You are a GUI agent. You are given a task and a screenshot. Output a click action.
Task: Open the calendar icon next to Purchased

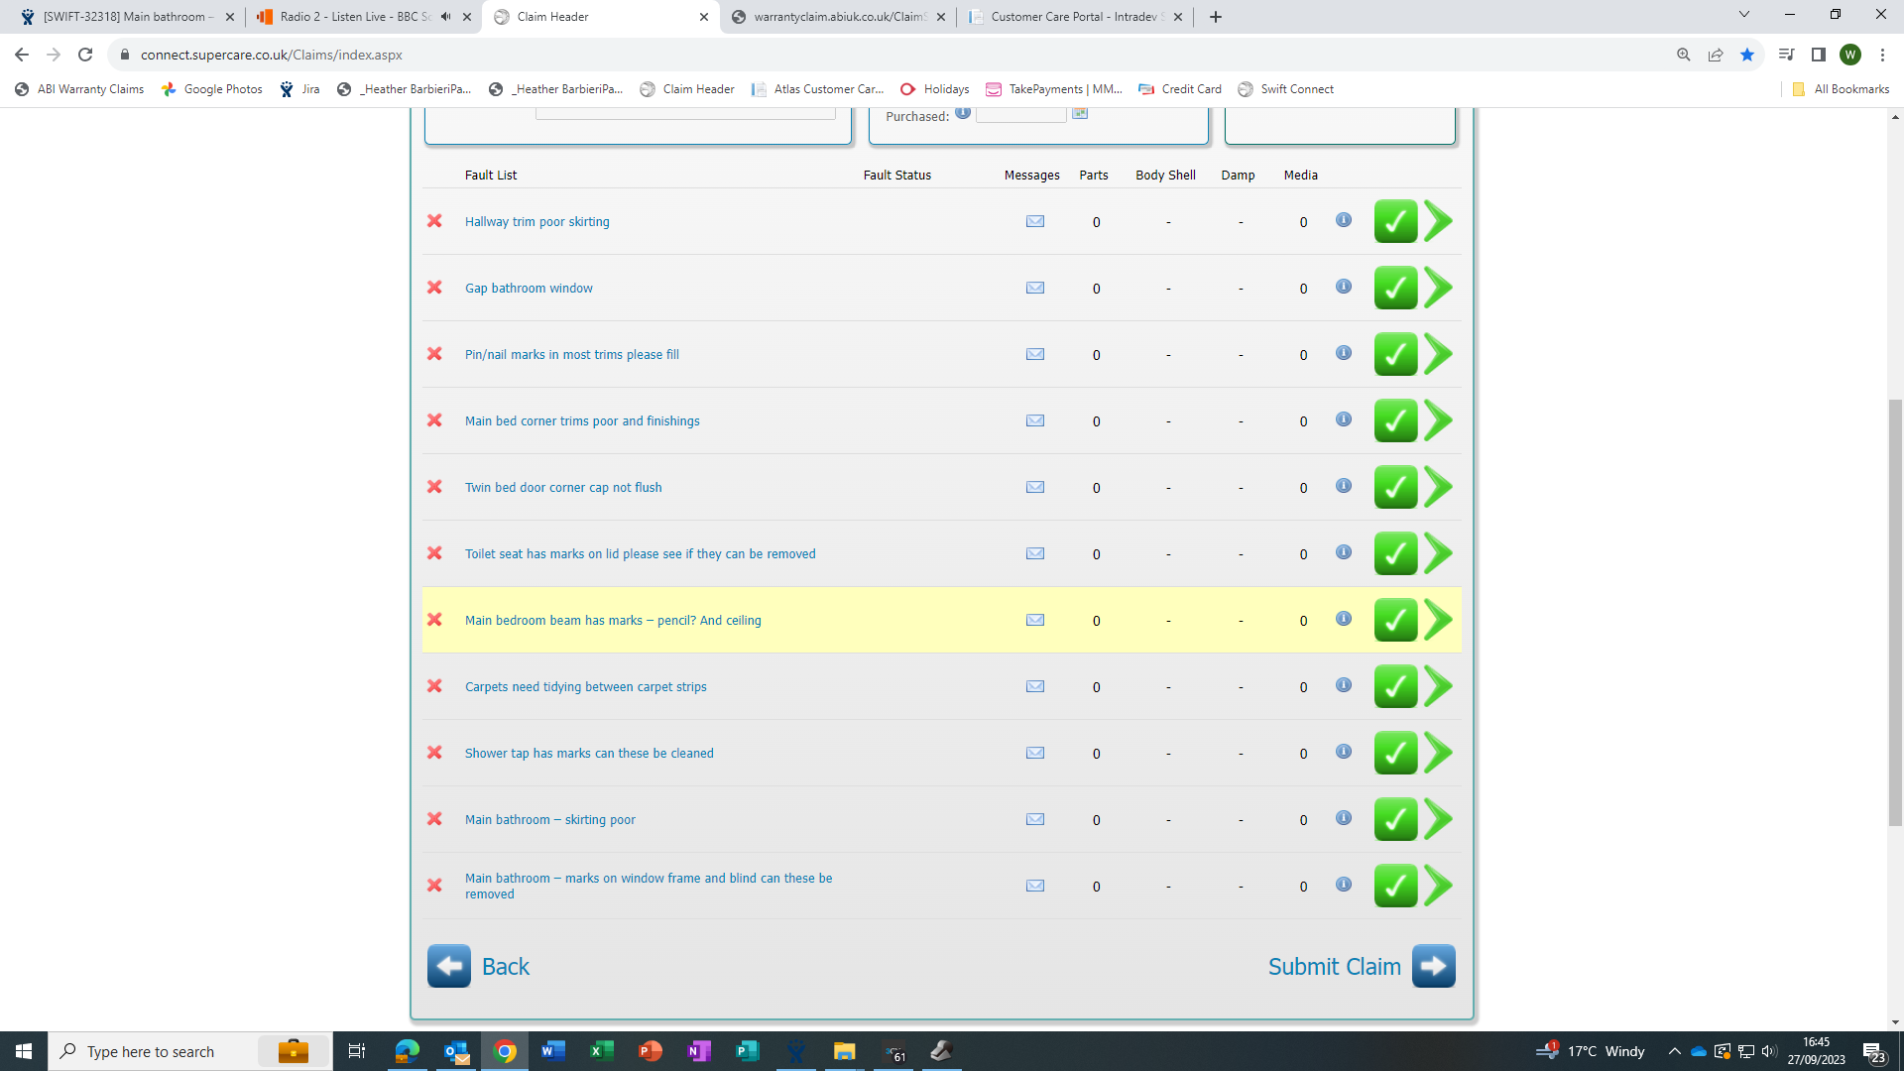point(1080,113)
